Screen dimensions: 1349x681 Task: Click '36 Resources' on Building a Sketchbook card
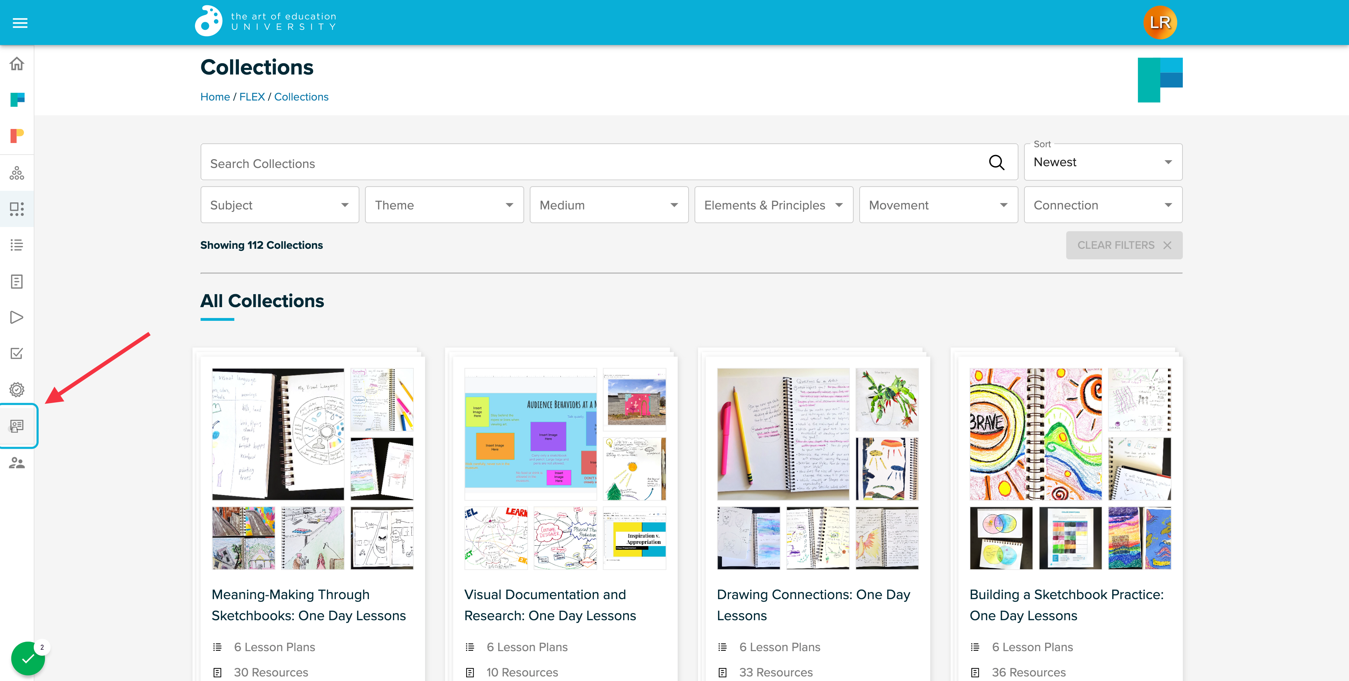[x=1029, y=672]
